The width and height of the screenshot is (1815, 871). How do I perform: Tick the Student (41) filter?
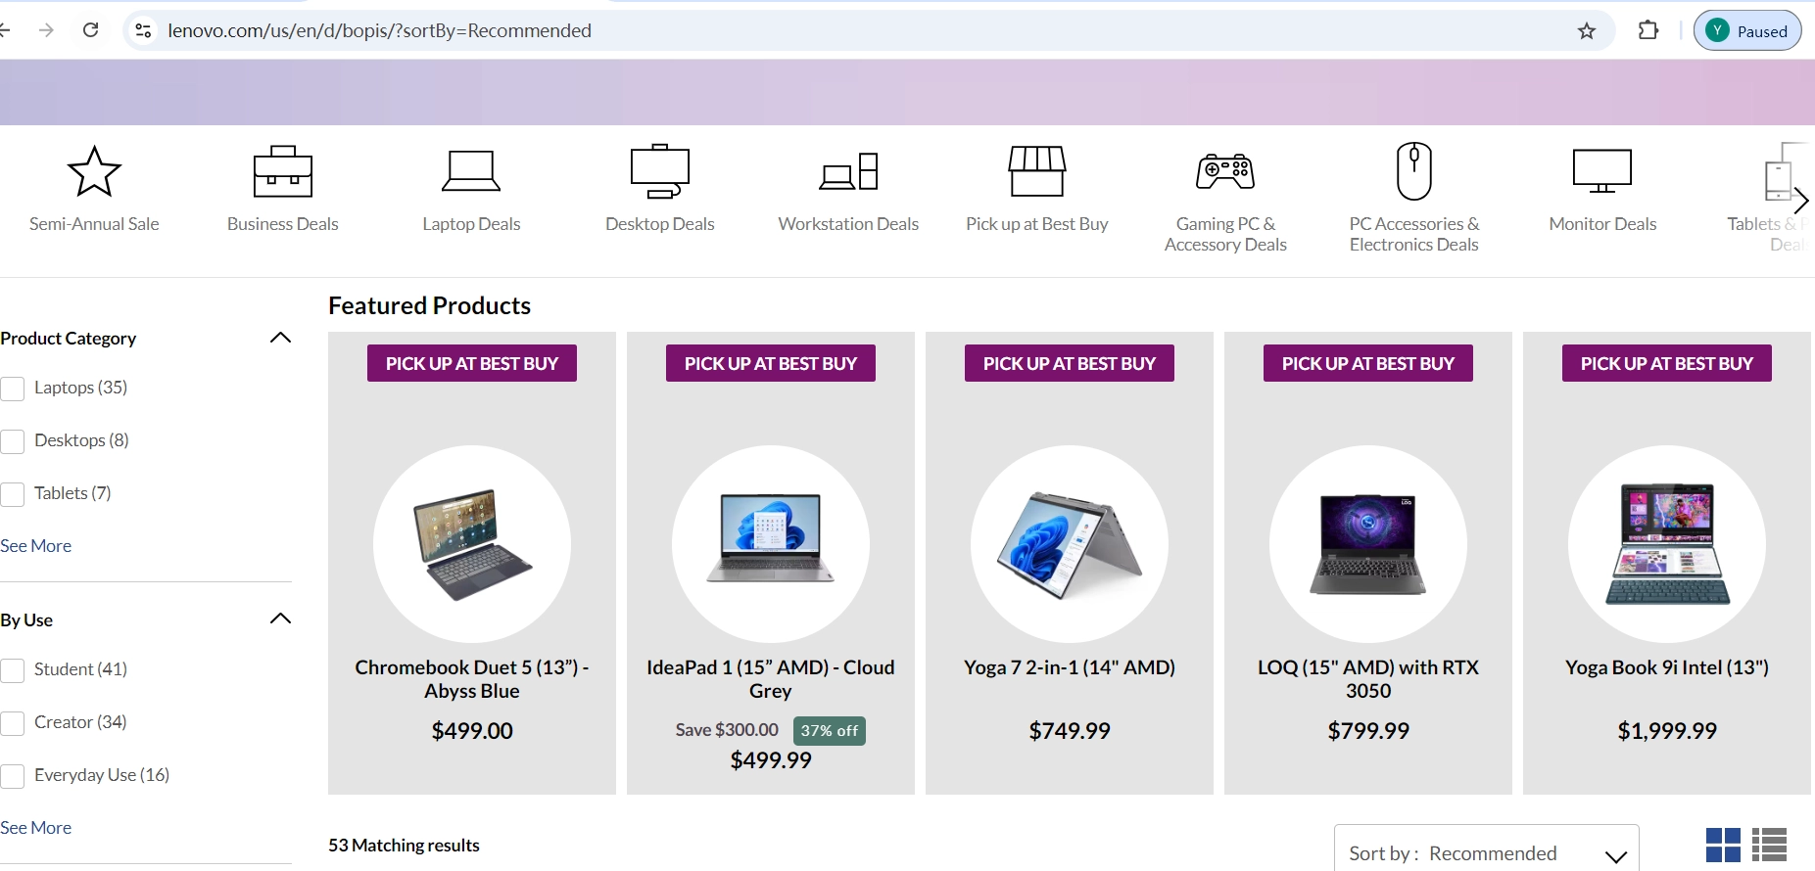(x=13, y=670)
